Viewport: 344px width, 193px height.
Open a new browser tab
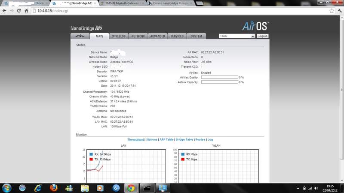200,3
